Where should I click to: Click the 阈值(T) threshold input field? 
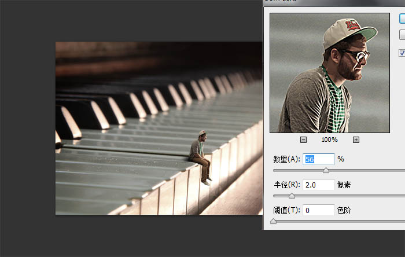click(x=319, y=211)
